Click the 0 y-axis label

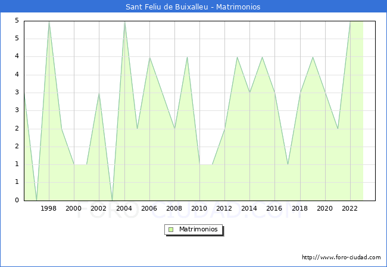tap(17, 200)
